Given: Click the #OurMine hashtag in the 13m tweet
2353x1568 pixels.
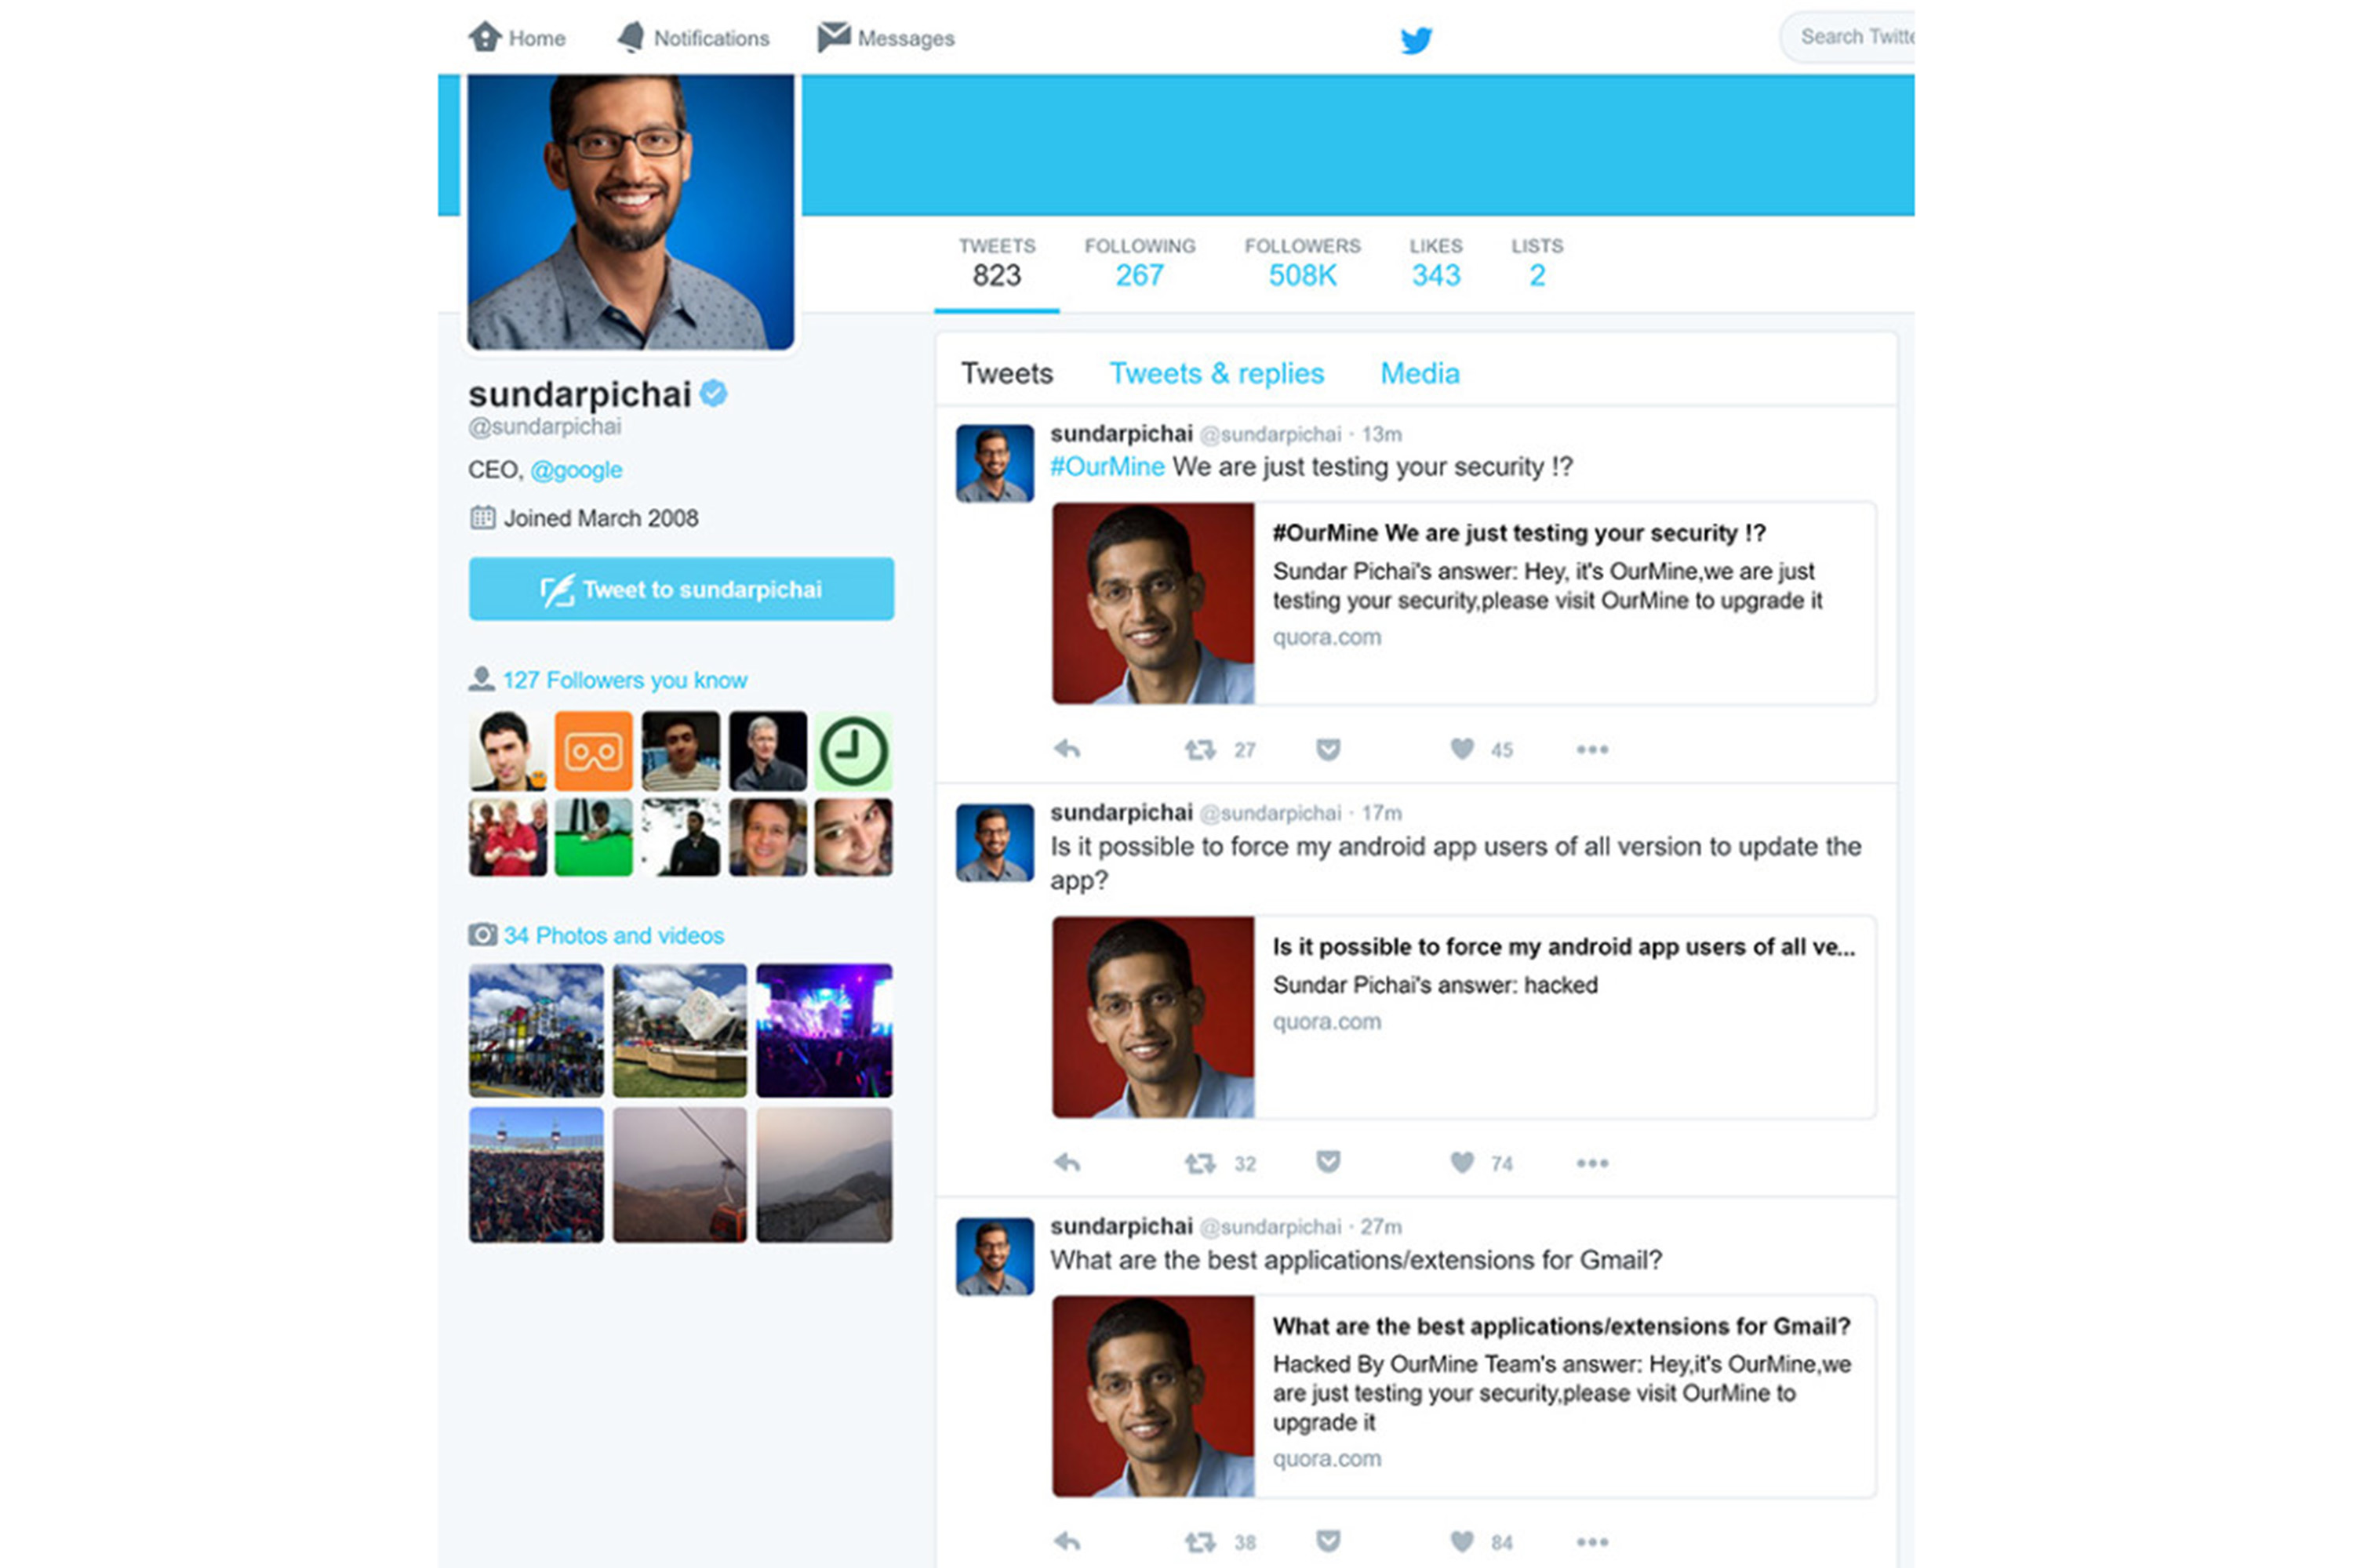Looking at the screenshot, I should [1107, 467].
